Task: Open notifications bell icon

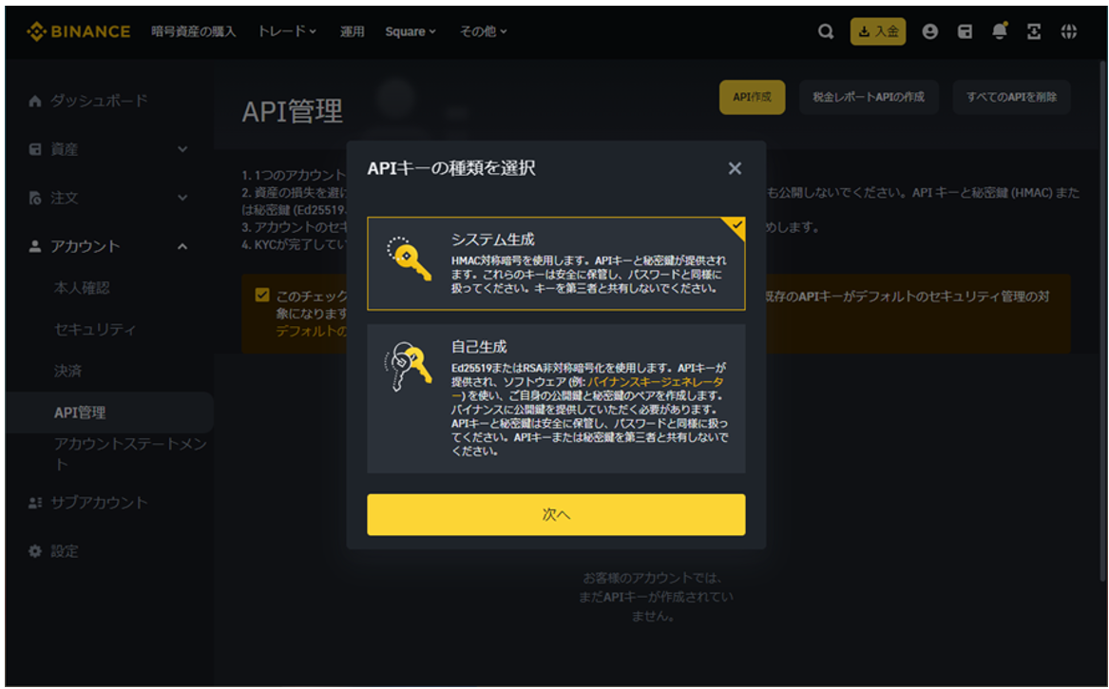Action: [1000, 31]
